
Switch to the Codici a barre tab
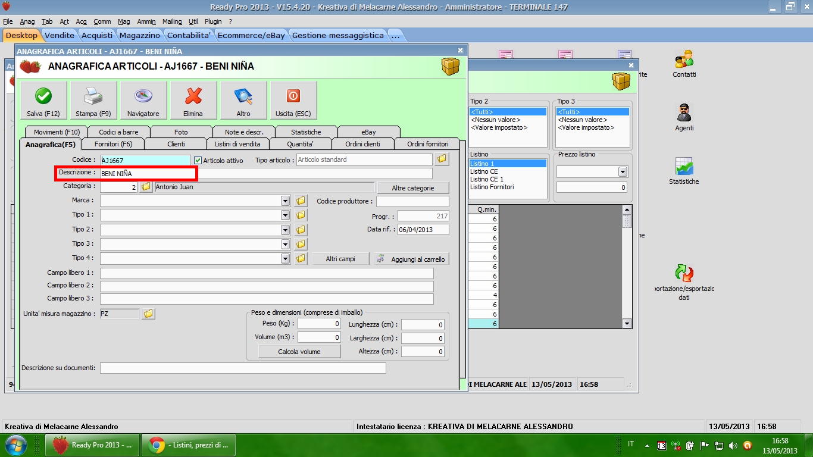point(118,132)
